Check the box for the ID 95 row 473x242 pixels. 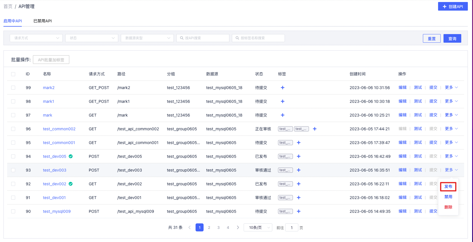tap(13, 143)
